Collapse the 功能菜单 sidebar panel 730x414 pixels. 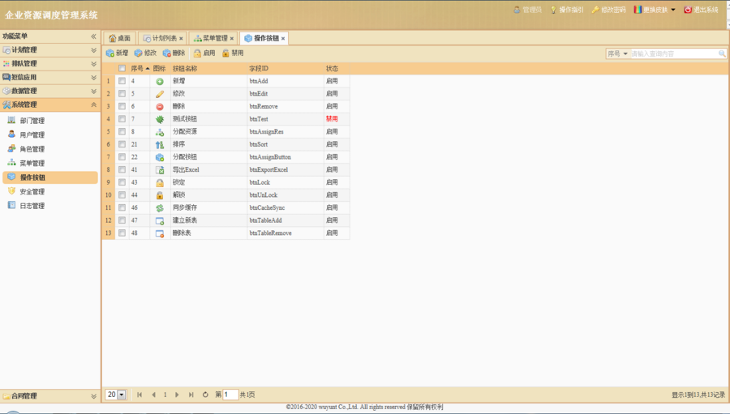(93, 36)
